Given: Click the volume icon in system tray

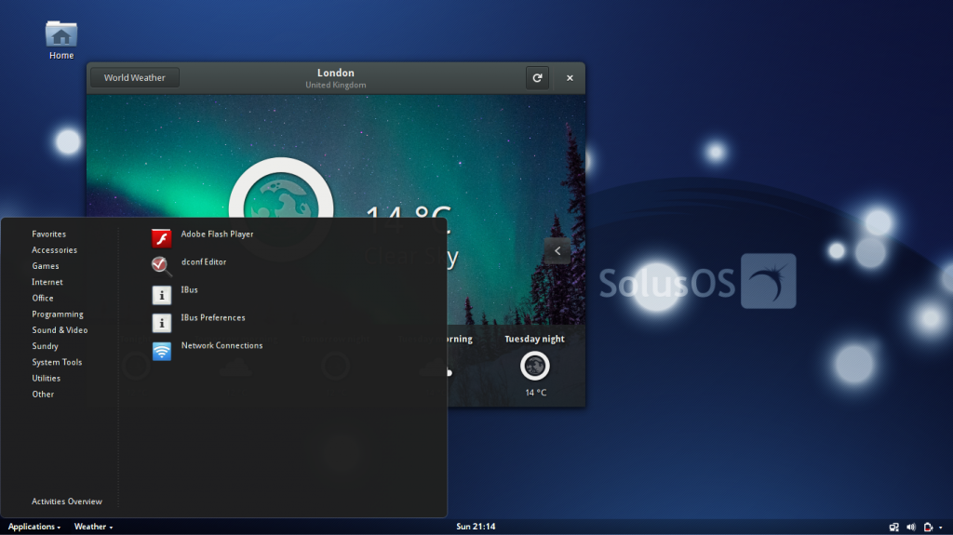Looking at the screenshot, I should [911, 528].
